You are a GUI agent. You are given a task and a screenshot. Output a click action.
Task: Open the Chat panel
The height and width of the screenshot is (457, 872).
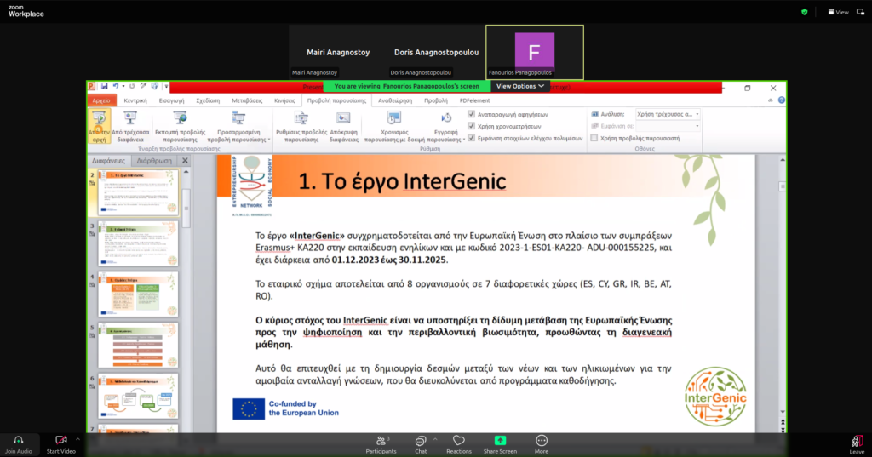(421, 440)
